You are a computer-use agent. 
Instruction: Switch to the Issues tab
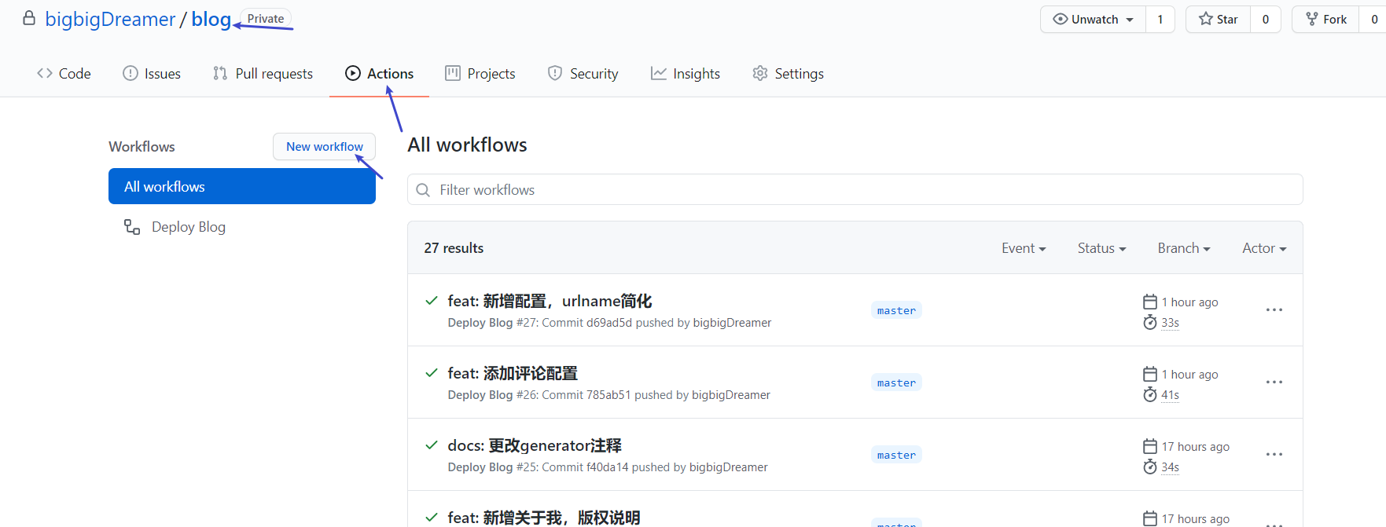(x=152, y=73)
